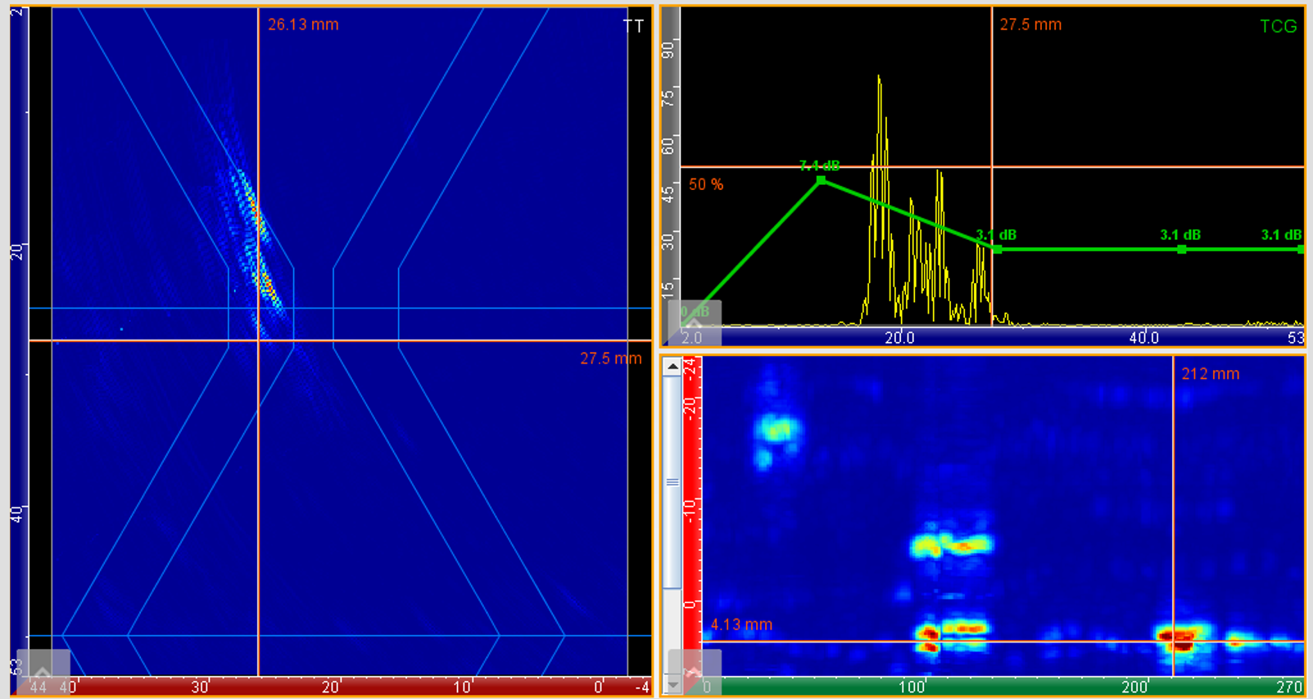Click the 50 % amplitude reference cursor label
This screenshot has height=699, width=1313.
coord(705,185)
